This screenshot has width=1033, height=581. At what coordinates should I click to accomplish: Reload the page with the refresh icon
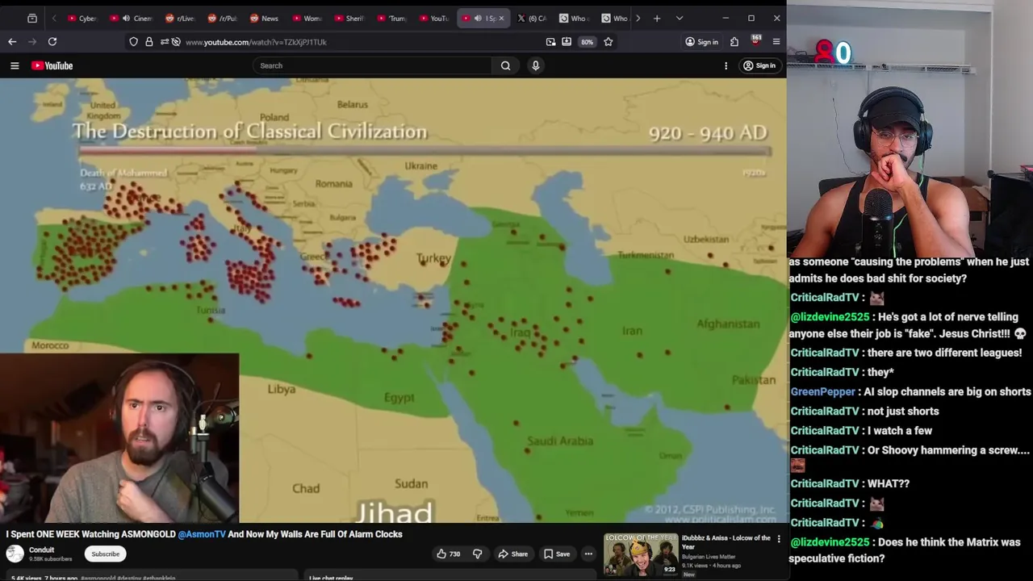(52, 41)
